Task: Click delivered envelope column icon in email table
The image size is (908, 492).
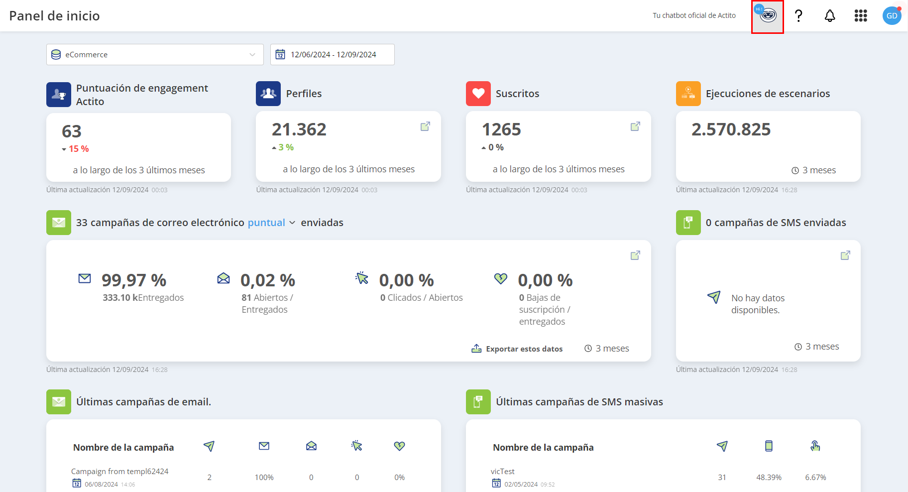Action: pos(264,446)
